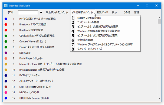Open the 最近使用したアイテム menu
164x105 pixels.
click(57, 12)
